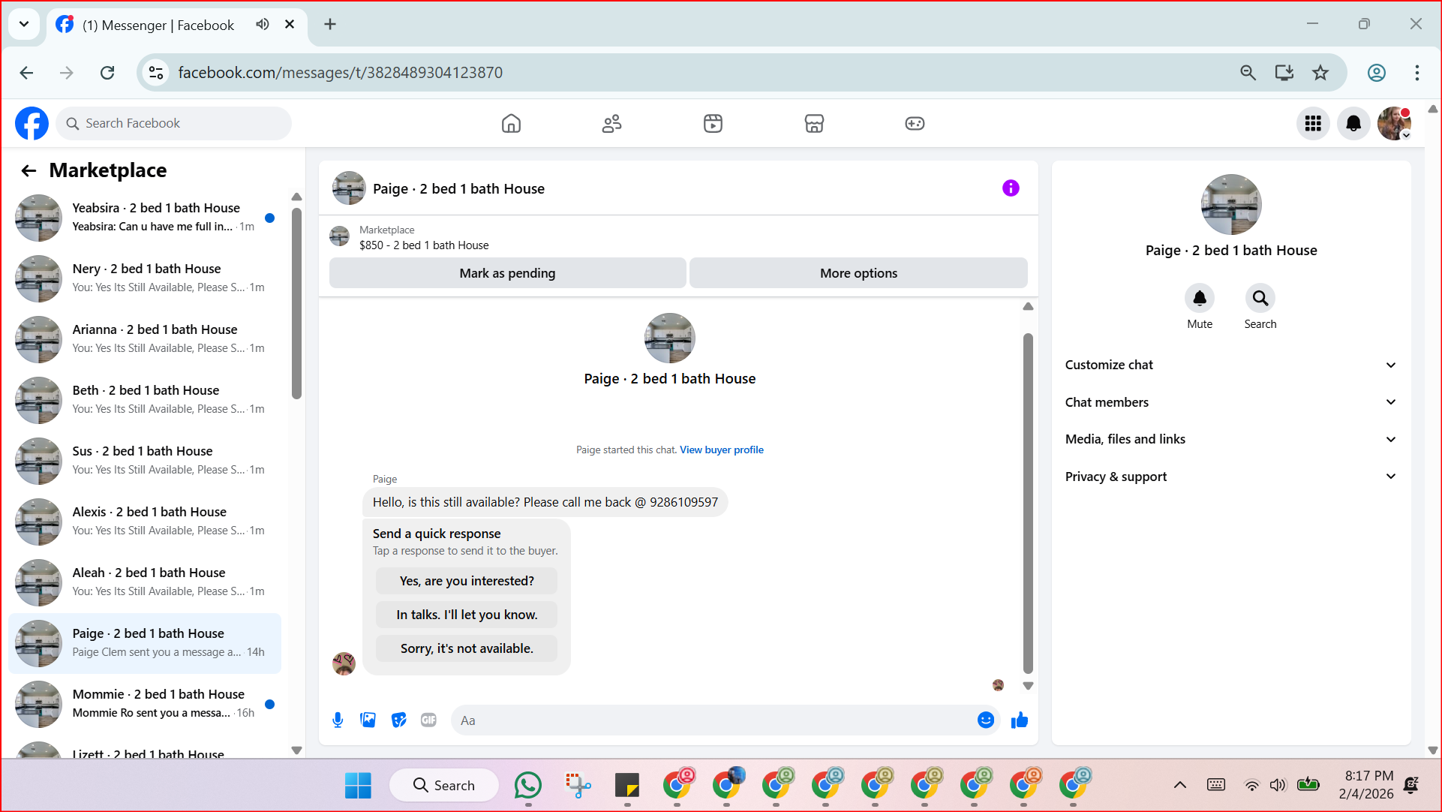Image resolution: width=1442 pixels, height=812 pixels.
Task: Mute the browser tab audio
Action: pyautogui.click(x=262, y=25)
